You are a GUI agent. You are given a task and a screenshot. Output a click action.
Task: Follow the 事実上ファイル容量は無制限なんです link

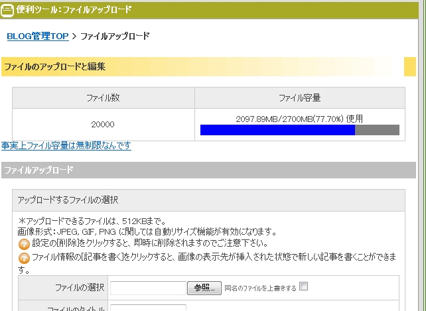[66, 146]
